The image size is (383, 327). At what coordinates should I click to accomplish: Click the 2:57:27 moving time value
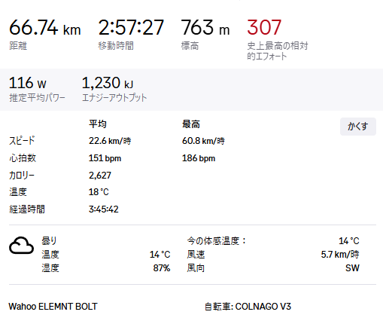coord(131,27)
